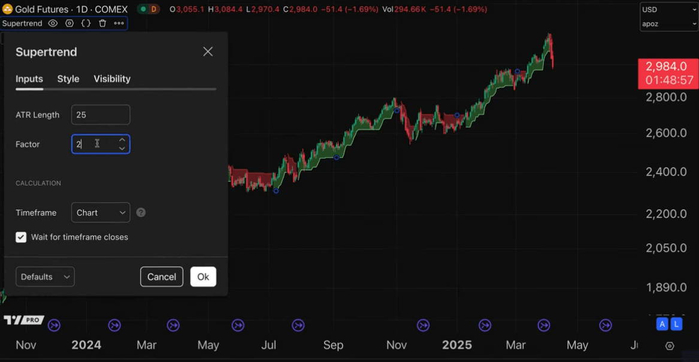Select the Visibility tab
699x362 pixels.
tap(112, 78)
